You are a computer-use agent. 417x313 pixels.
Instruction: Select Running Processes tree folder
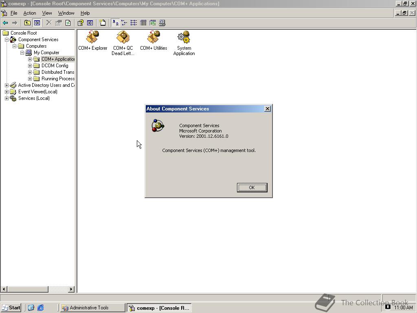coord(58,79)
